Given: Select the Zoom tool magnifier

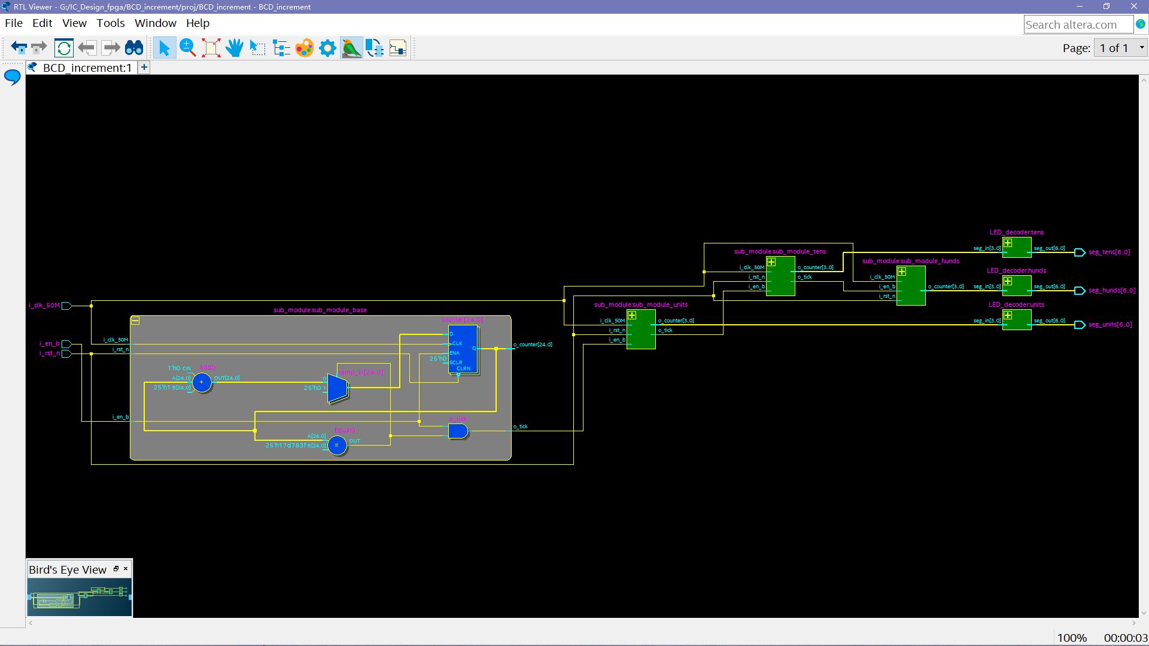Looking at the screenshot, I should tap(187, 48).
